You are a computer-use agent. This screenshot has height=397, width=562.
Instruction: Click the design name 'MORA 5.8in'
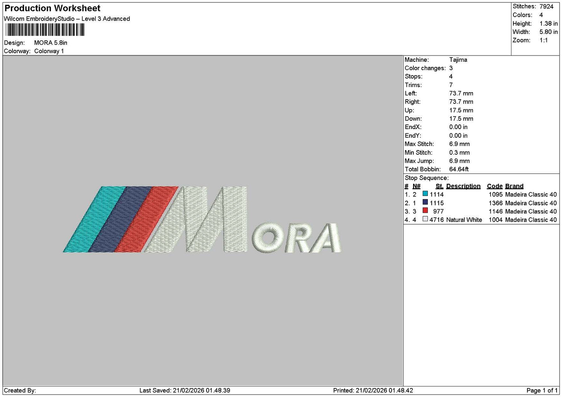(x=51, y=43)
